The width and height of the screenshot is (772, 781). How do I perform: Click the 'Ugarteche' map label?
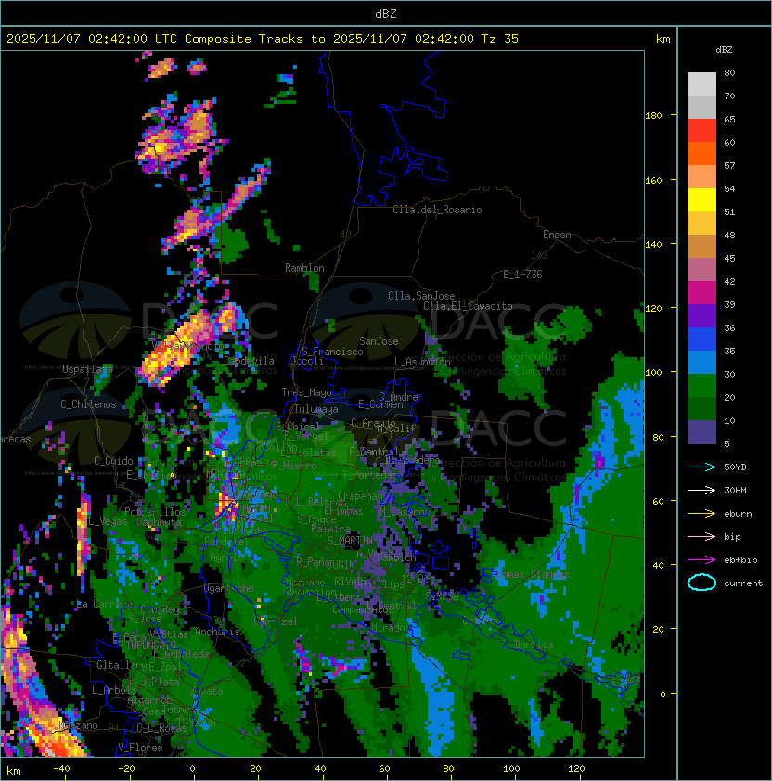(x=229, y=589)
